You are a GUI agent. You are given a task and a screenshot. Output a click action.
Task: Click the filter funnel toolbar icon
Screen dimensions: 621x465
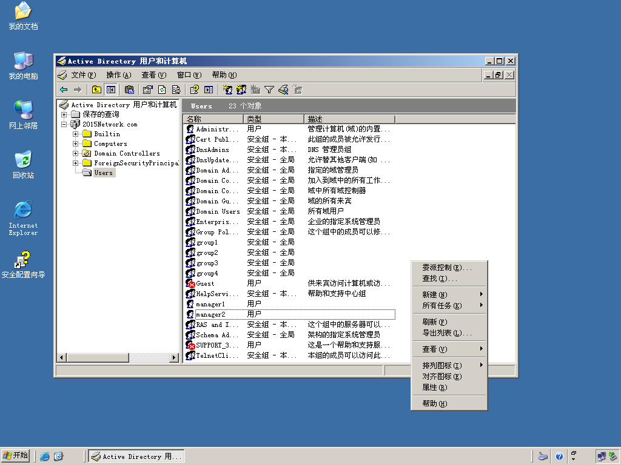[269, 90]
